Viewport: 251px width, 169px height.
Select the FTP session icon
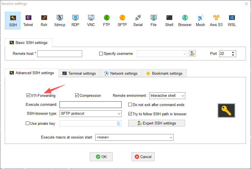[x=106, y=20]
